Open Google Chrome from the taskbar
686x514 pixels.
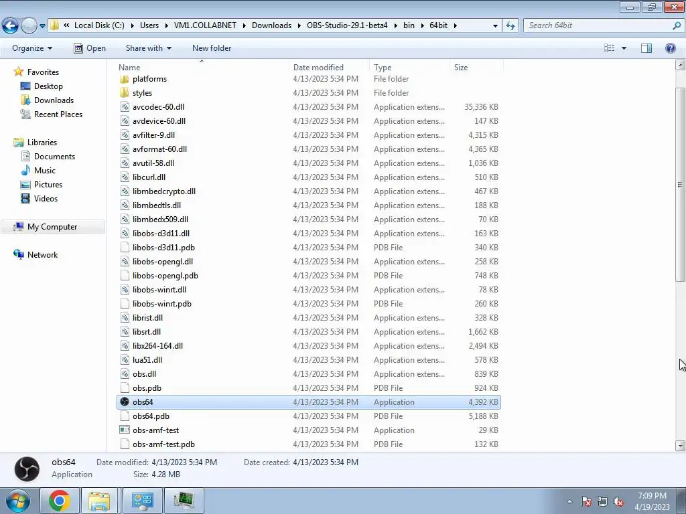pyautogui.click(x=60, y=501)
